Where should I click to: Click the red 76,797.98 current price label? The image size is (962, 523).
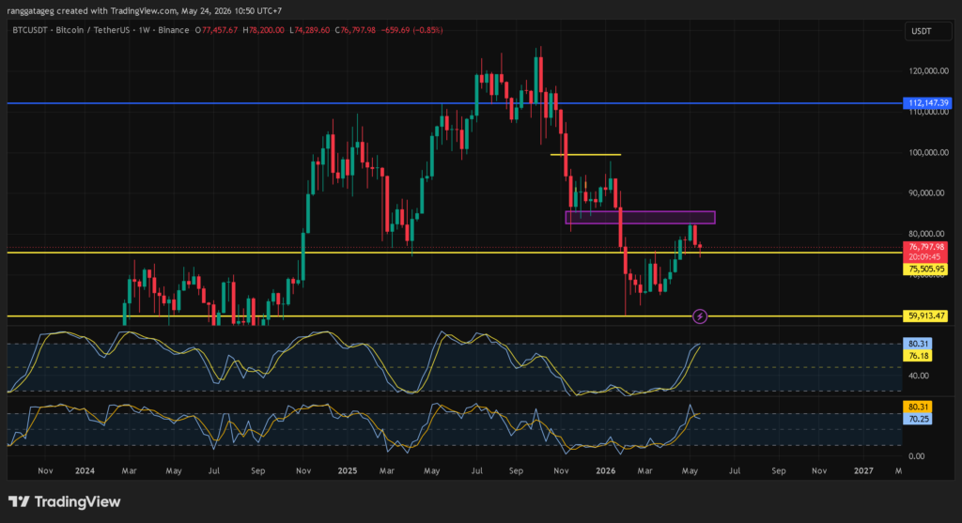coord(925,247)
